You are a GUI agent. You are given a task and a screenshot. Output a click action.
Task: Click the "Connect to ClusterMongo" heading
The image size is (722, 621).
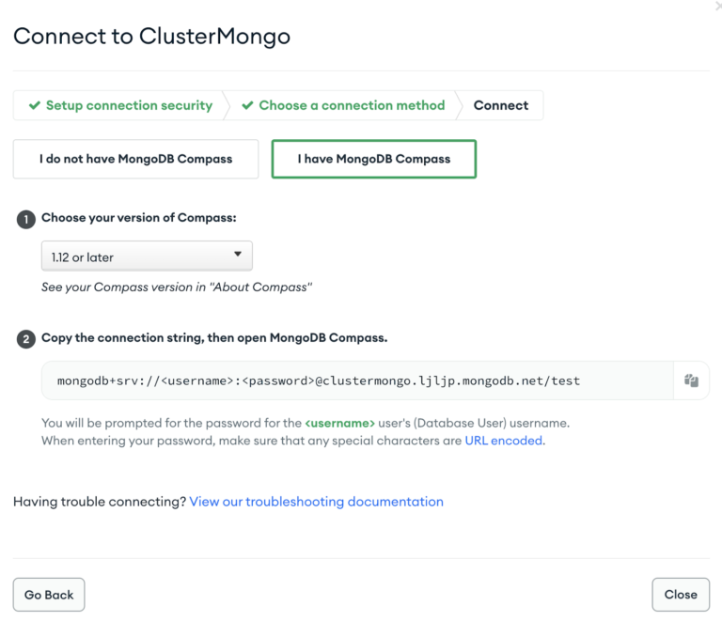pyautogui.click(x=151, y=37)
